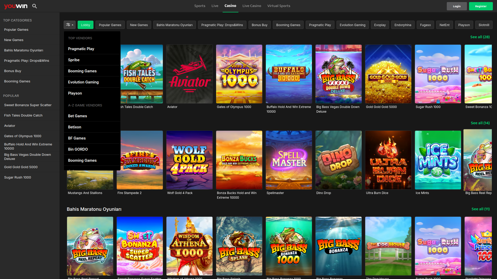Image resolution: width=497 pixels, height=279 pixels.
Task: Select Pragmatic Play from the vendors dropdown
Action: point(81,49)
